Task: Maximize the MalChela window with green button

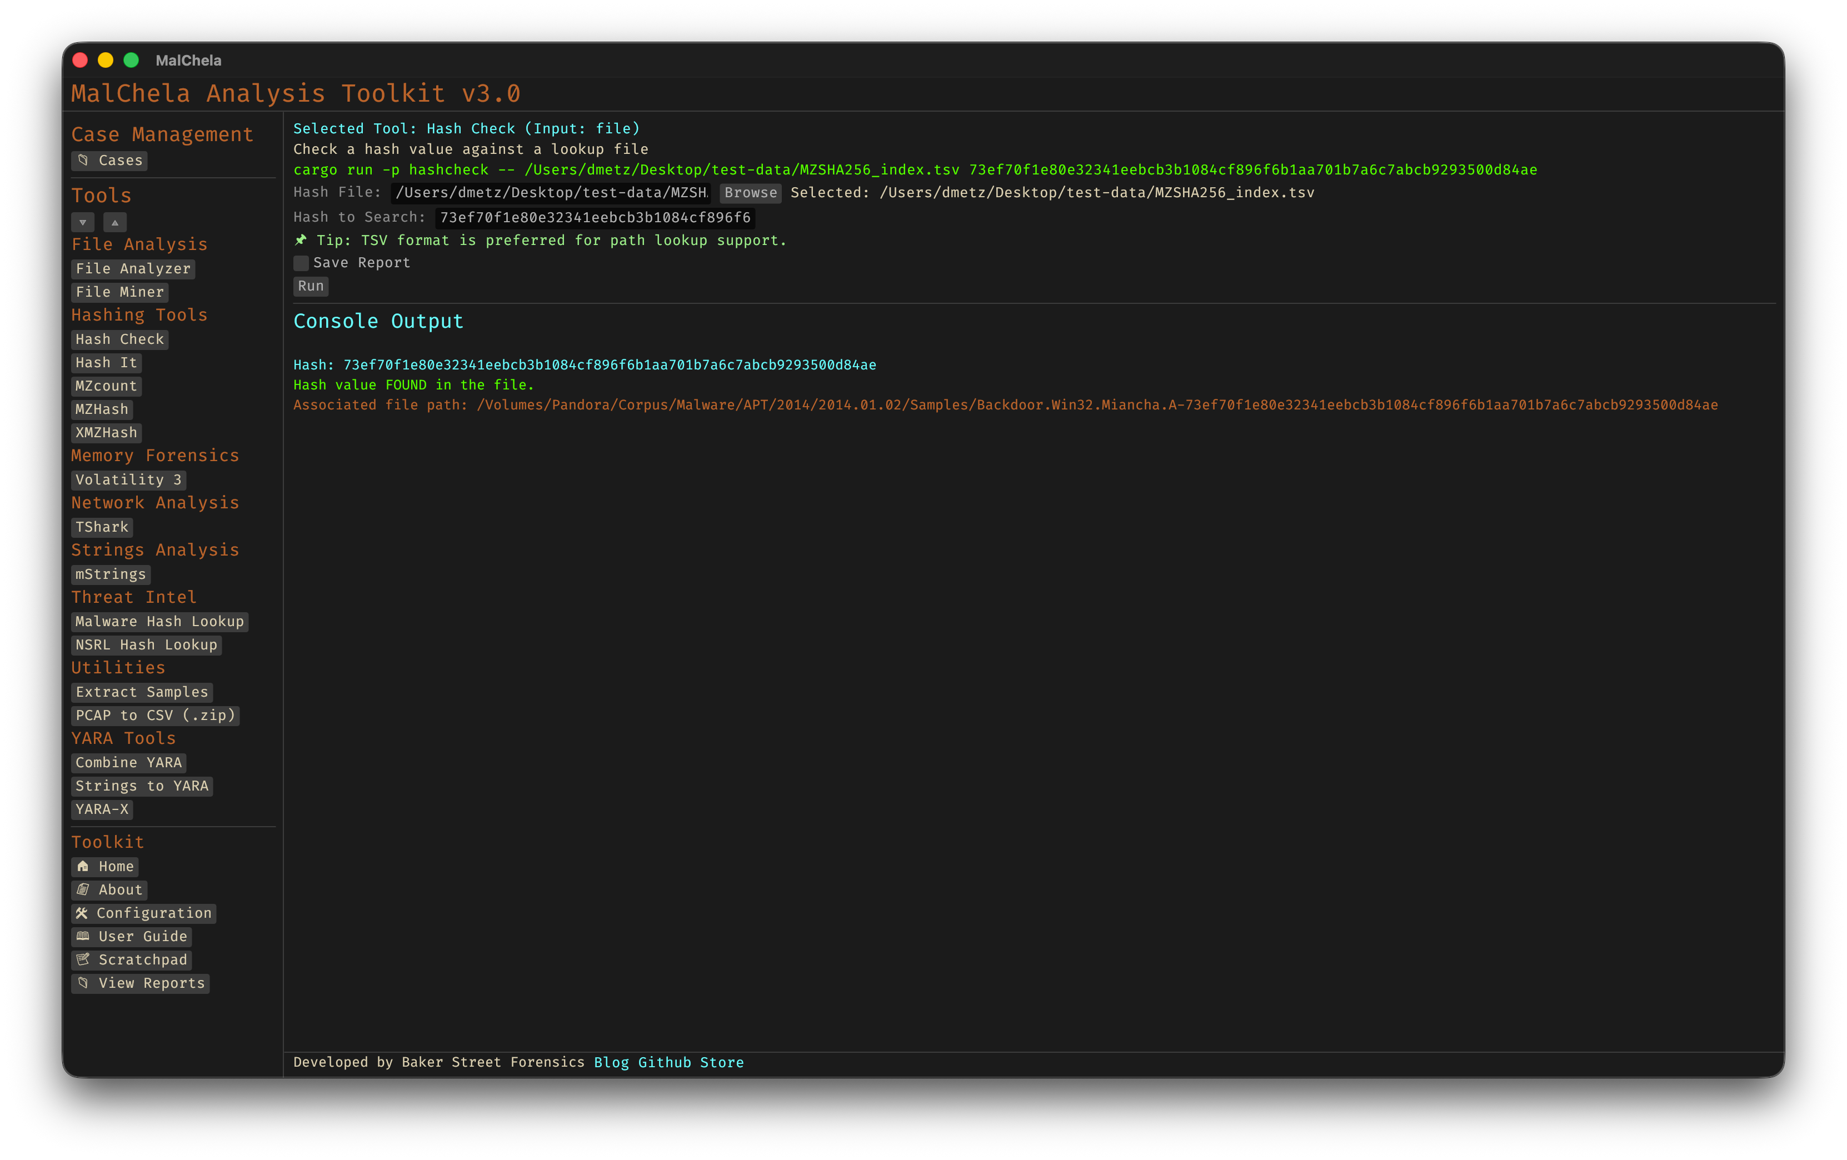Action: (x=131, y=61)
